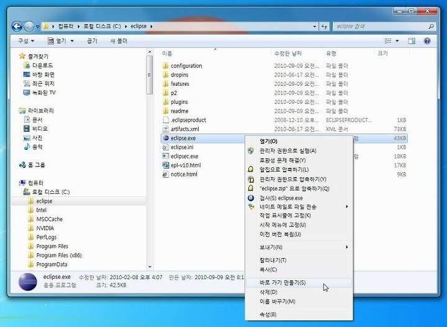Viewport: 447px width, 327px height.
Task: Open recent locations dropdown beside Forward arrow
Action: 37,27
